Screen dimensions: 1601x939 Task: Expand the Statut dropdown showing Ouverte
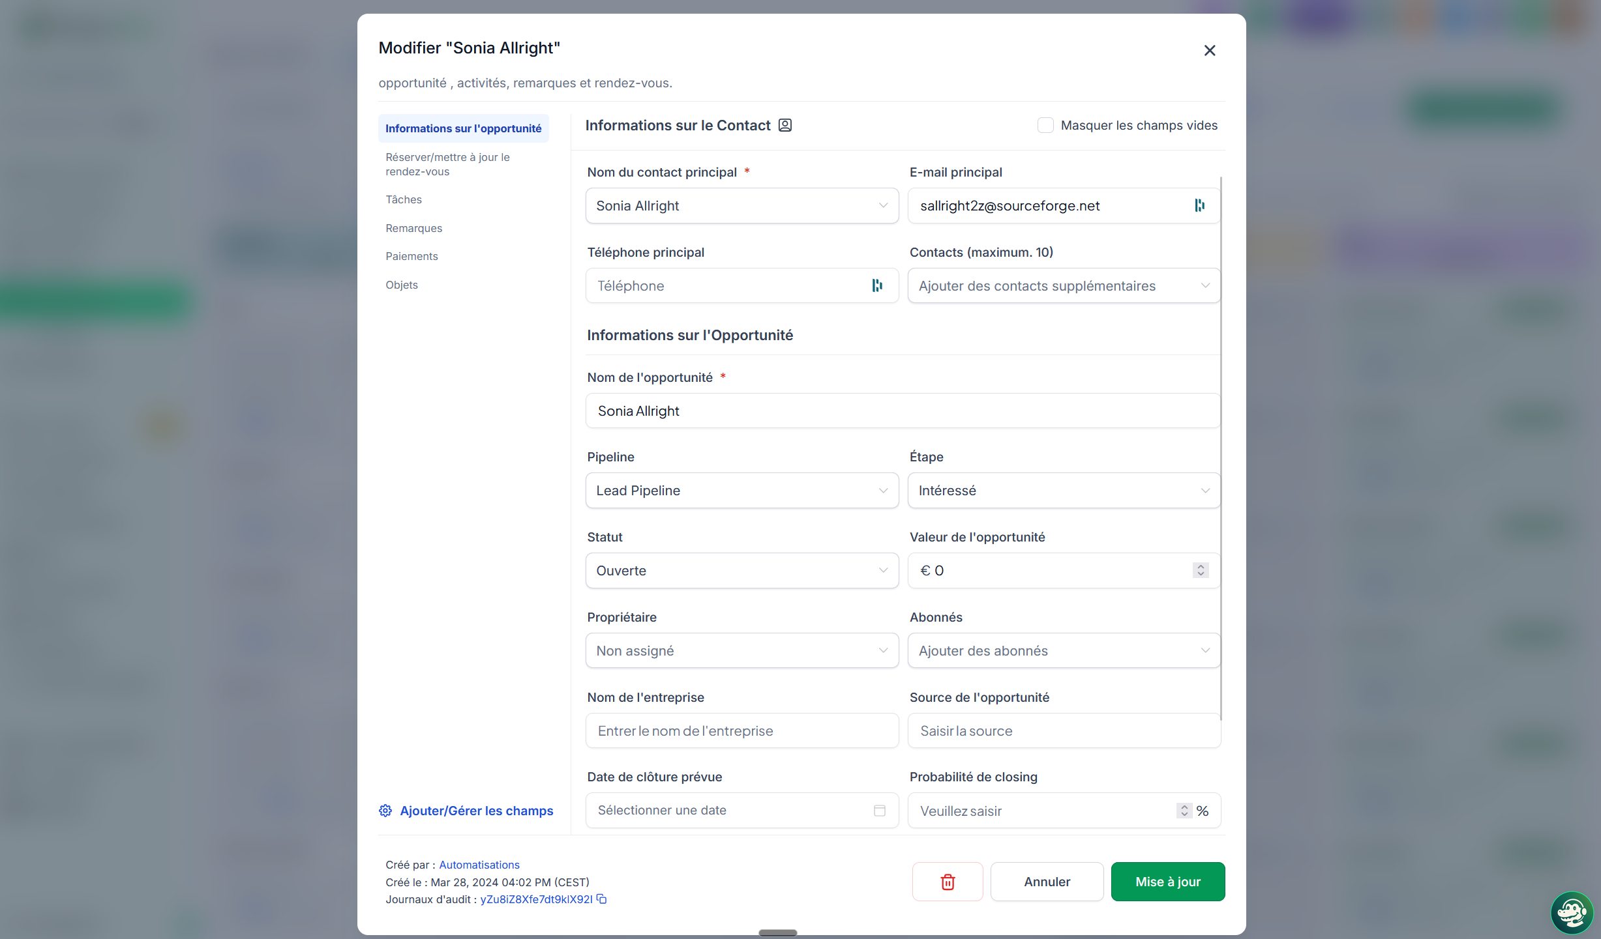(x=742, y=571)
